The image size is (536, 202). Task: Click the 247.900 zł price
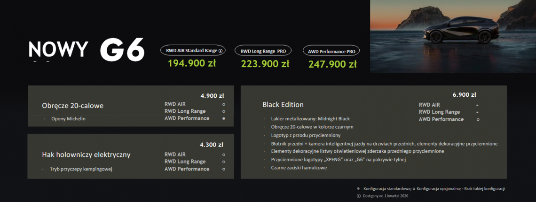[332, 64]
